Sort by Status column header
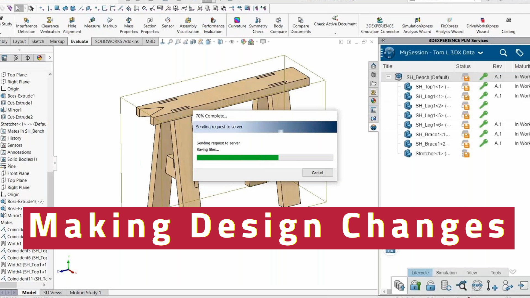Viewport: 530px width, 298px height. coord(463,66)
